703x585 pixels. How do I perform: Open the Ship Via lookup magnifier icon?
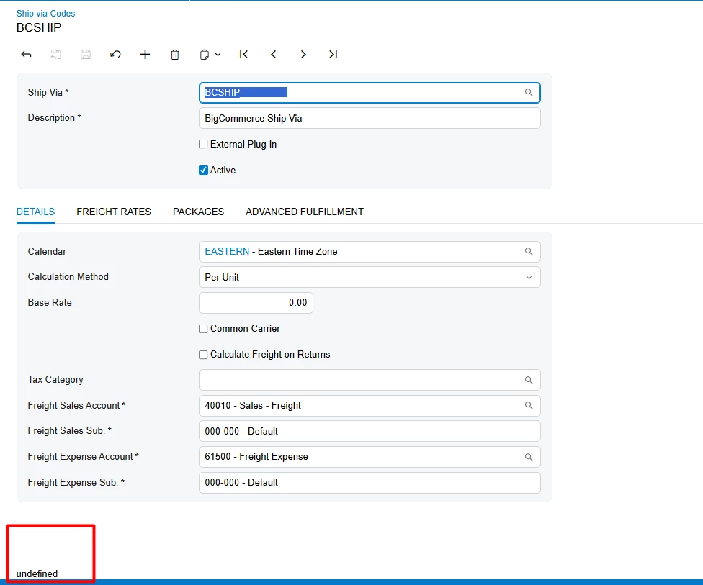pyautogui.click(x=529, y=92)
